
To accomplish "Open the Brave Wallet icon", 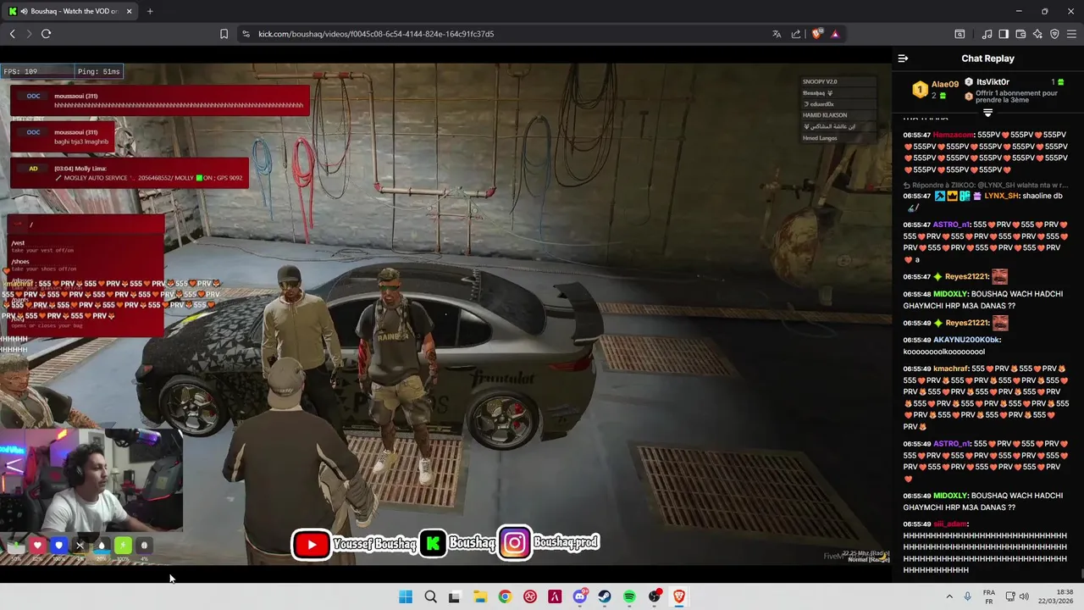I will click(x=1020, y=34).
